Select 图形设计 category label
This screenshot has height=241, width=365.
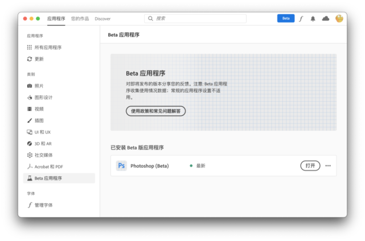[43, 97]
